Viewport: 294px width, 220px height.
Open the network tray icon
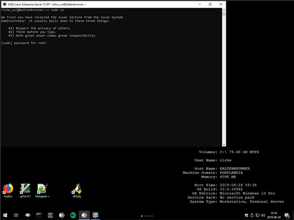click(x=258, y=215)
